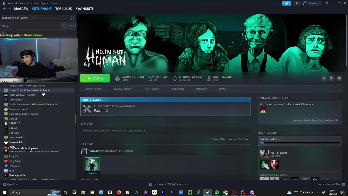The width and height of the screenshot is (348, 196).
Task: Open the Görünüm menu
Action: pos(20,3)
